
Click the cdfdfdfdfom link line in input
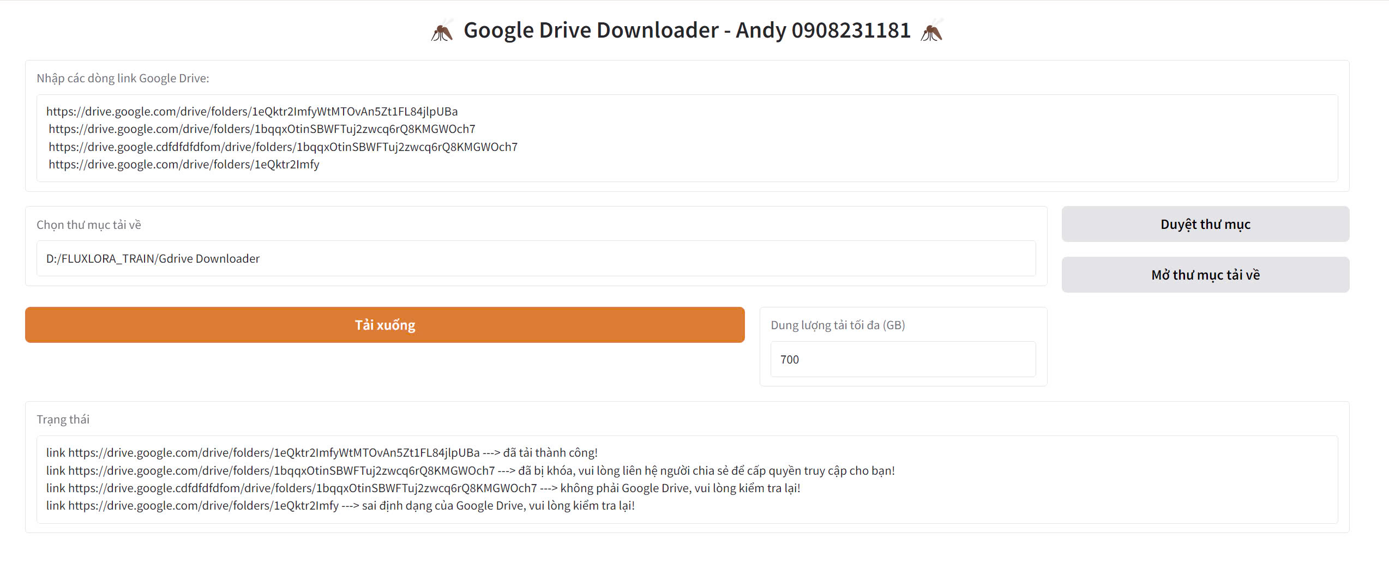pyautogui.click(x=283, y=147)
